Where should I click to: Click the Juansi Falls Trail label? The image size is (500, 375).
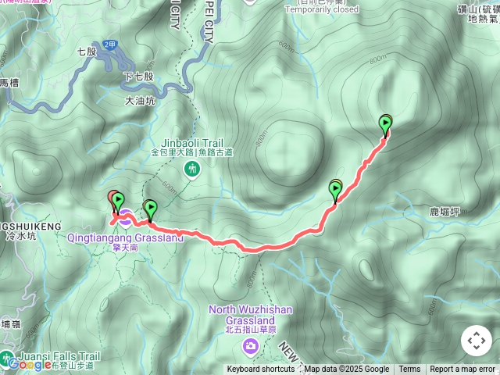click(59, 356)
